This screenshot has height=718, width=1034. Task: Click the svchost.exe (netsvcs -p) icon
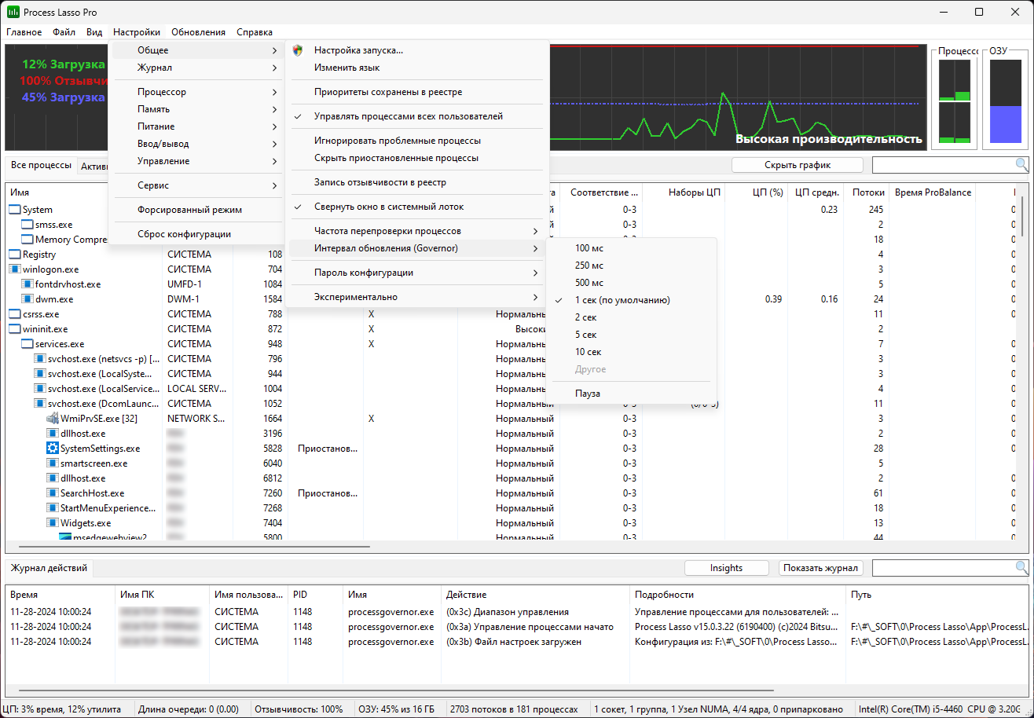(x=40, y=359)
